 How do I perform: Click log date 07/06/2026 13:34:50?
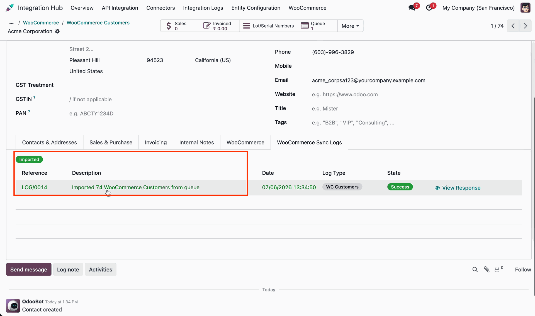click(x=289, y=187)
